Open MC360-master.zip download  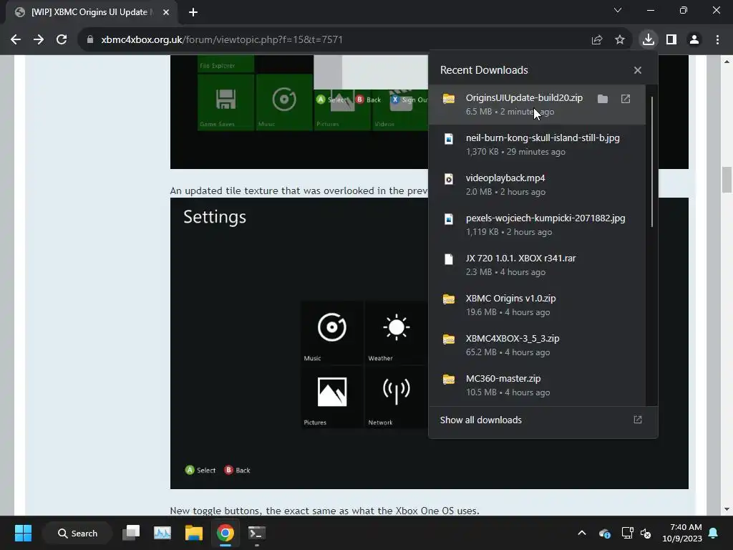pos(537,385)
